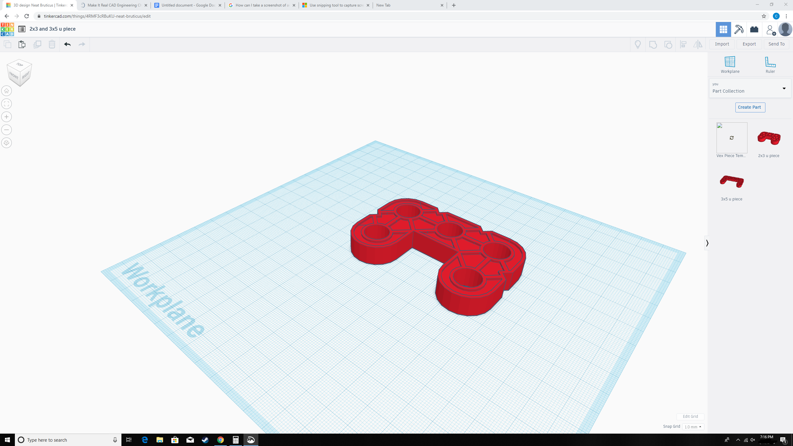Open a new browser tab with plus
The height and width of the screenshot is (446, 793).
pos(454,5)
